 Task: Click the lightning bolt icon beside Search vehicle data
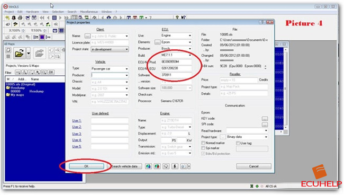click(x=175, y=166)
